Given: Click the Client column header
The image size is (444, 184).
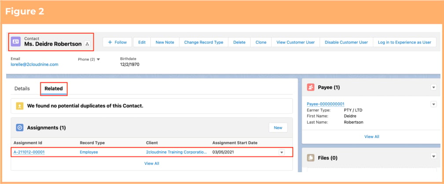Looking at the screenshot, I should click(152, 143).
